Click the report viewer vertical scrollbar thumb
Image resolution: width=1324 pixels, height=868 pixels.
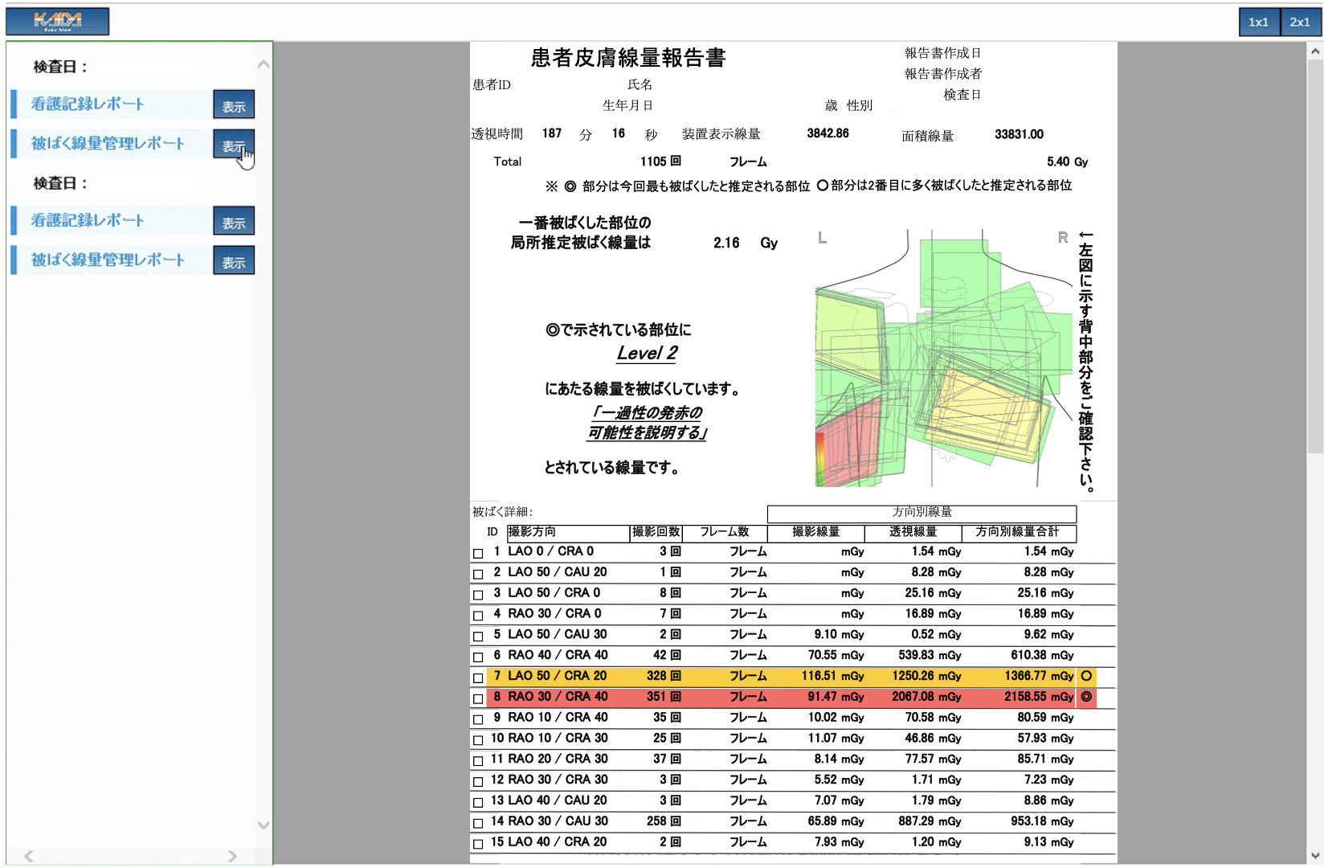point(1315,257)
